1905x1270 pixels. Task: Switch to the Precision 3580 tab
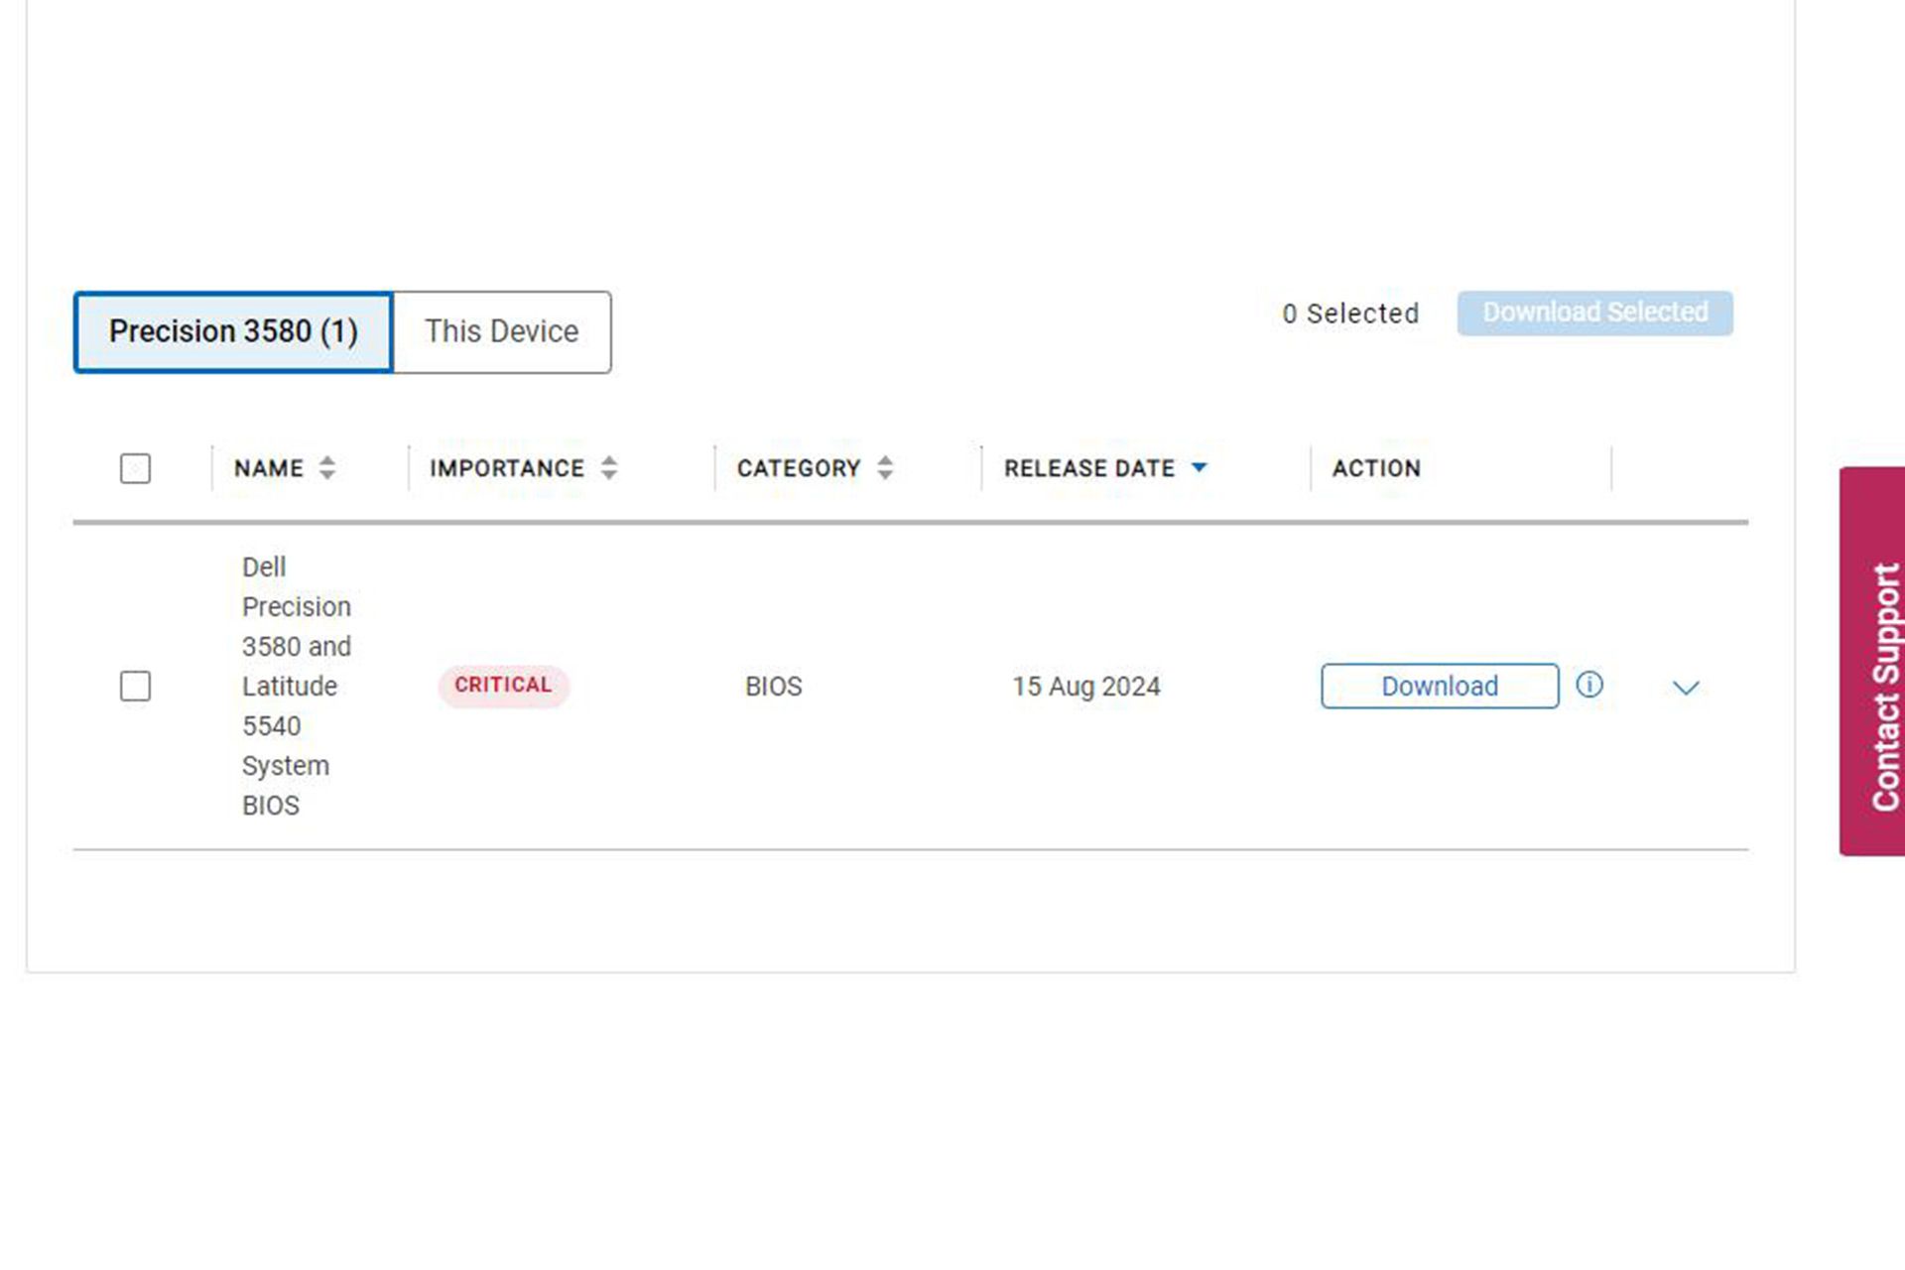click(x=235, y=331)
